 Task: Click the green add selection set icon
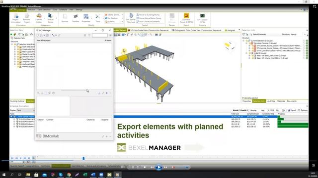11,35
